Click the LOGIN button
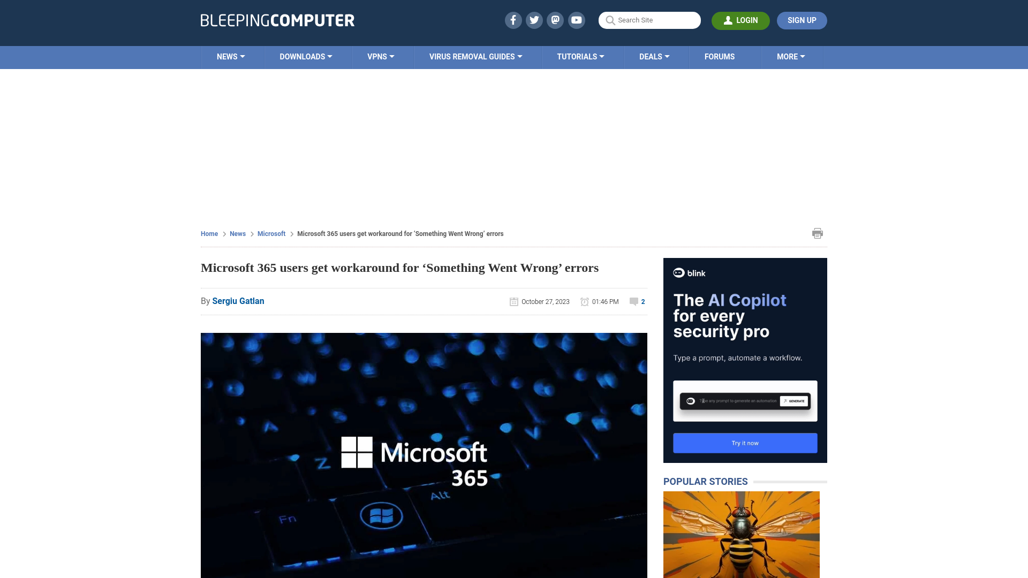The width and height of the screenshot is (1028, 578). pyautogui.click(x=740, y=20)
